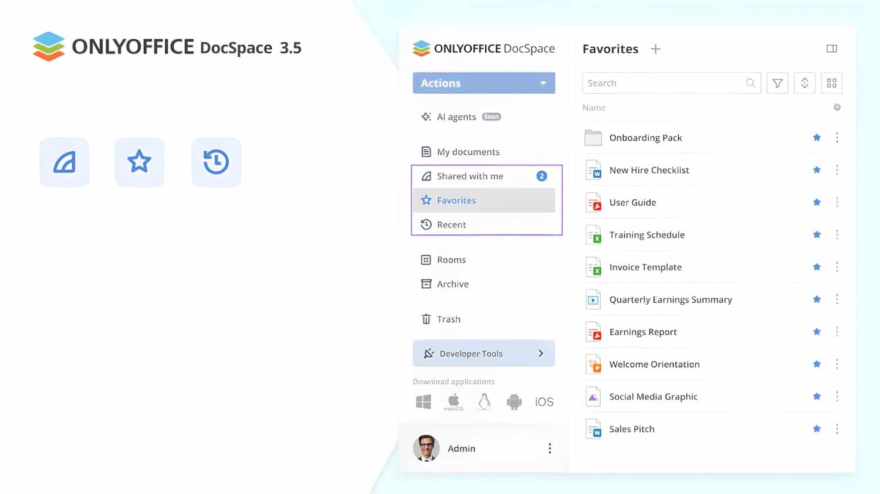The width and height of the screenshot is (880, 494).
Task: Open the Shared with me section
Action: 470,176
